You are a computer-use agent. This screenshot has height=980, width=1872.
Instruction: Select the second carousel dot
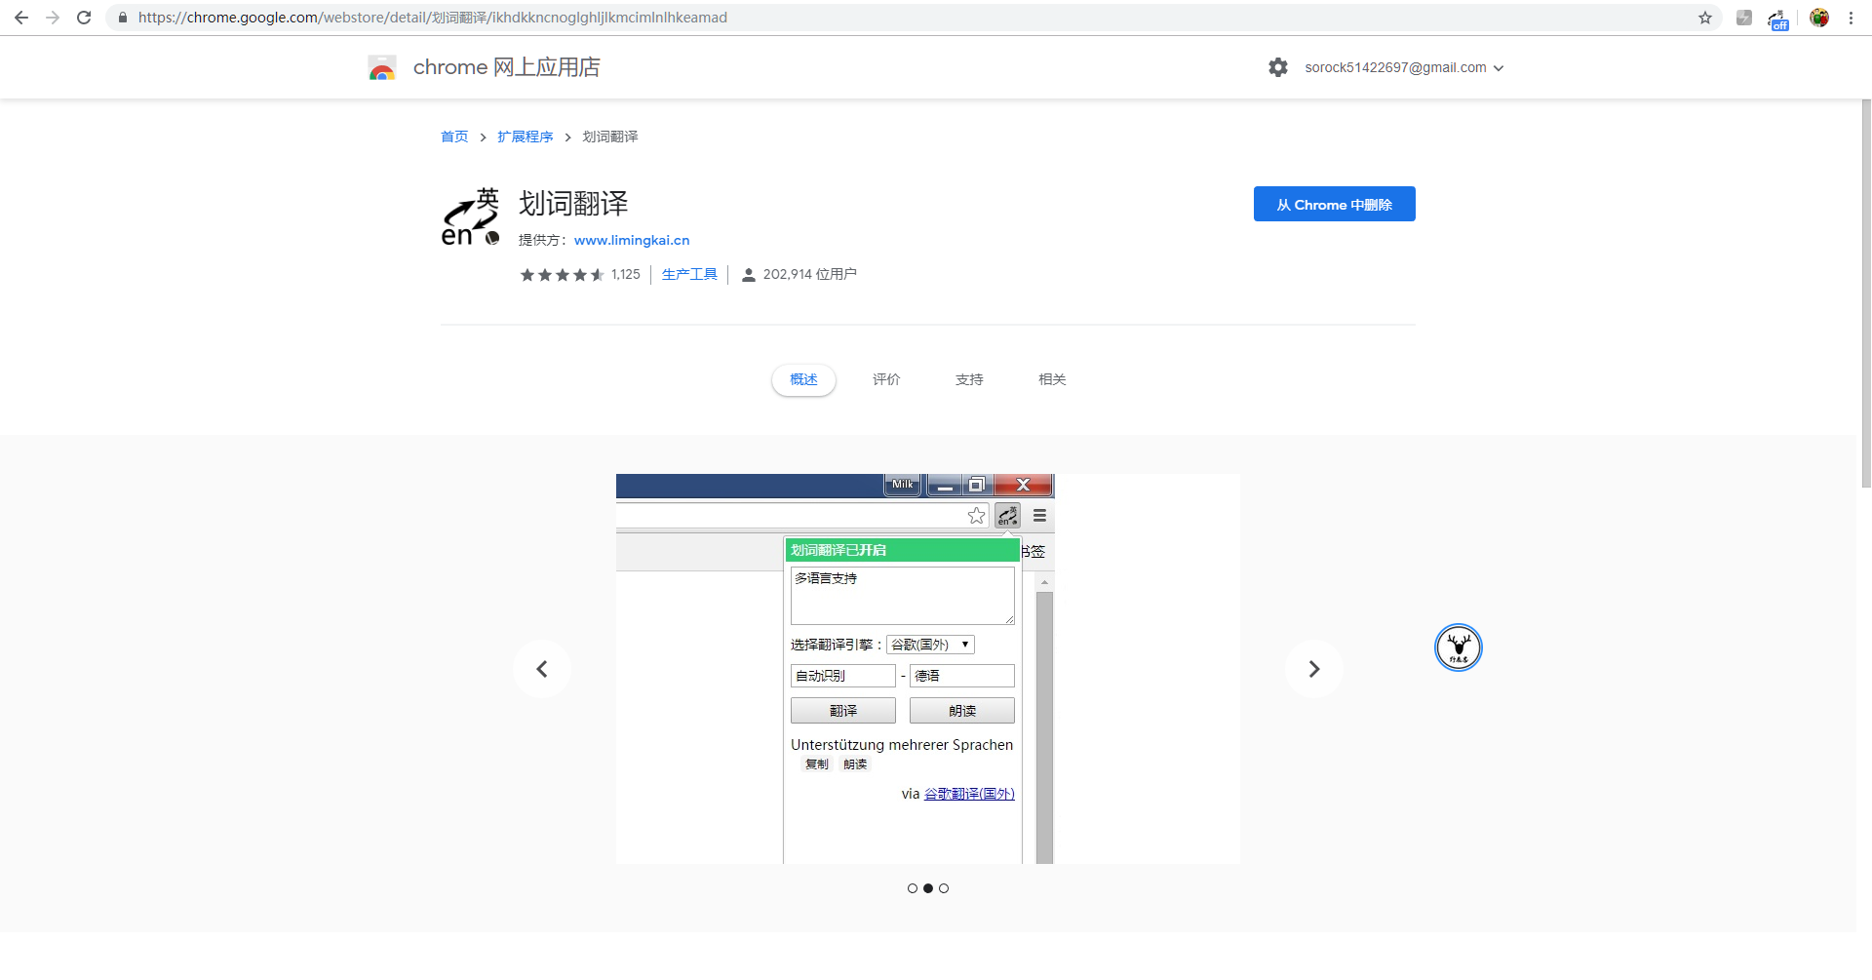pyautogui.click(x=928, y=888)
